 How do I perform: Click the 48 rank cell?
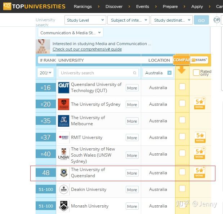46,173
